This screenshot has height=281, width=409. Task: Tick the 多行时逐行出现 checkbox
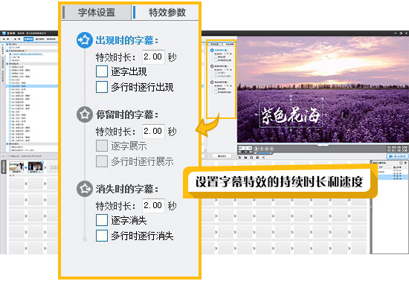coord(102,87)
